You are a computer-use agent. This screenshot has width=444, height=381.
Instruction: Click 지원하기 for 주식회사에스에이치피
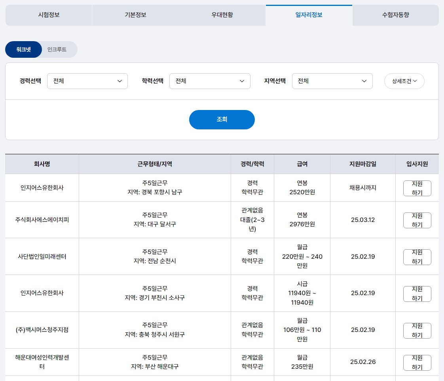417,220
